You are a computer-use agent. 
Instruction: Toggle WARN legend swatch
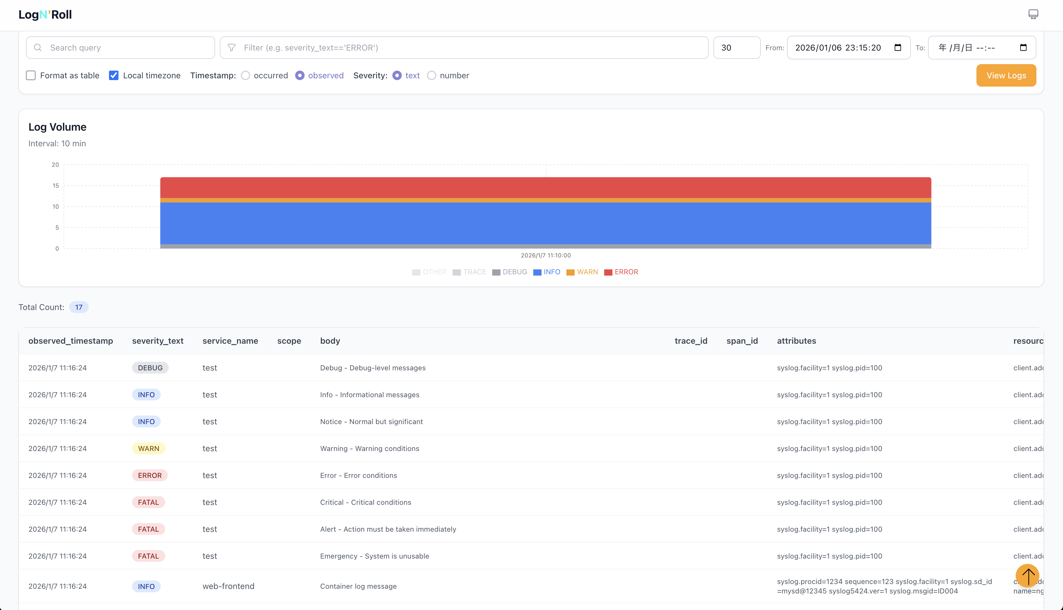[x=570, y=272]
